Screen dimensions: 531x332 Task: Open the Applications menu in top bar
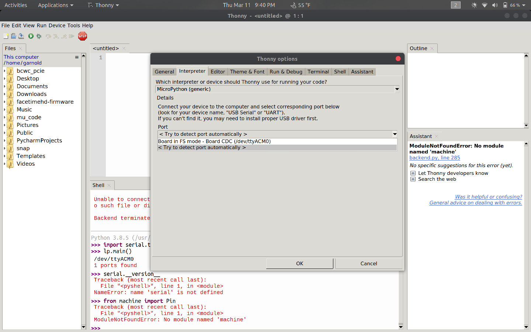tap(56, 5)
